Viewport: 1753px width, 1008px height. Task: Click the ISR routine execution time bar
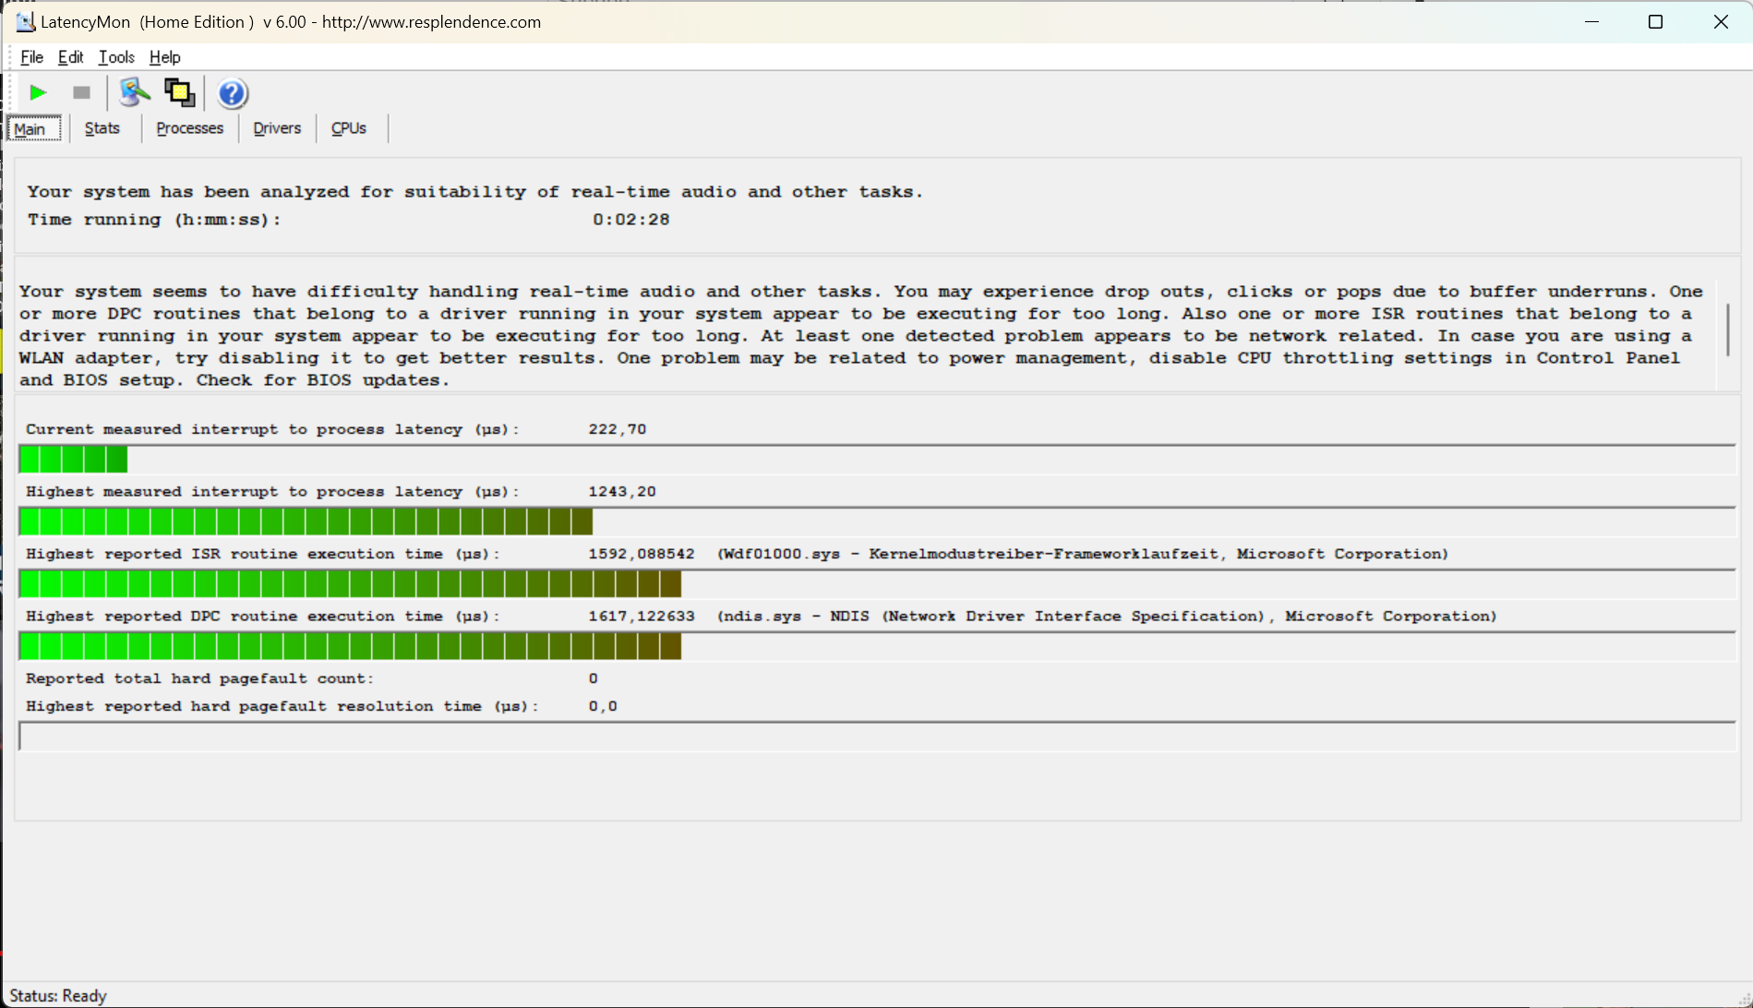877,583
